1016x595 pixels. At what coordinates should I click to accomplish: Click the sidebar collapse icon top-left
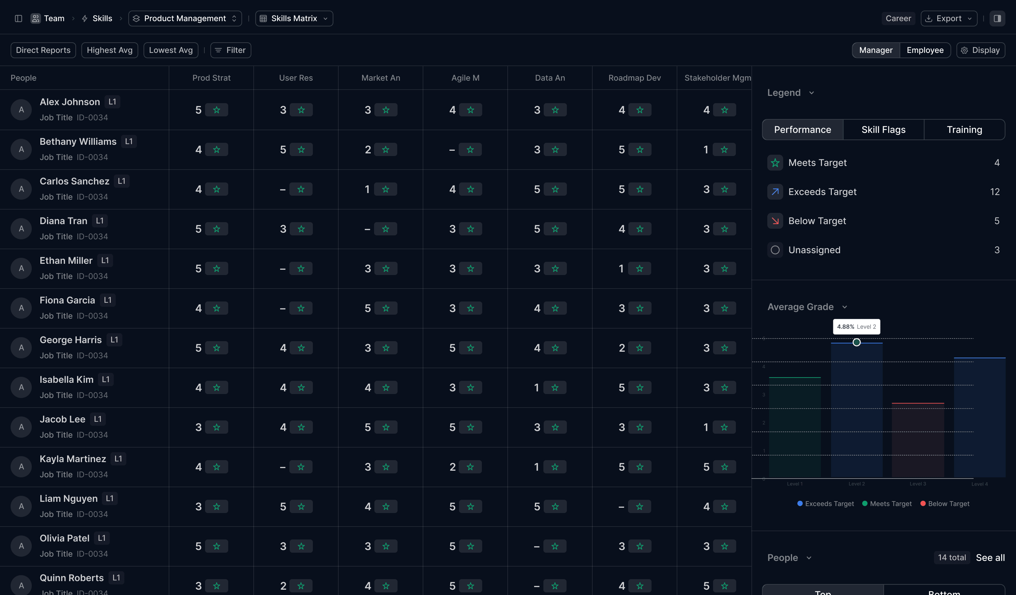click(x=18, y=18)
